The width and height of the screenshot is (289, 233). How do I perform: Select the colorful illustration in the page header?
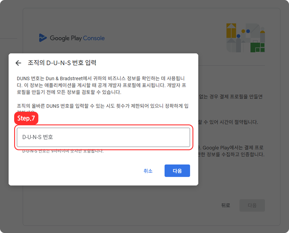245,38
